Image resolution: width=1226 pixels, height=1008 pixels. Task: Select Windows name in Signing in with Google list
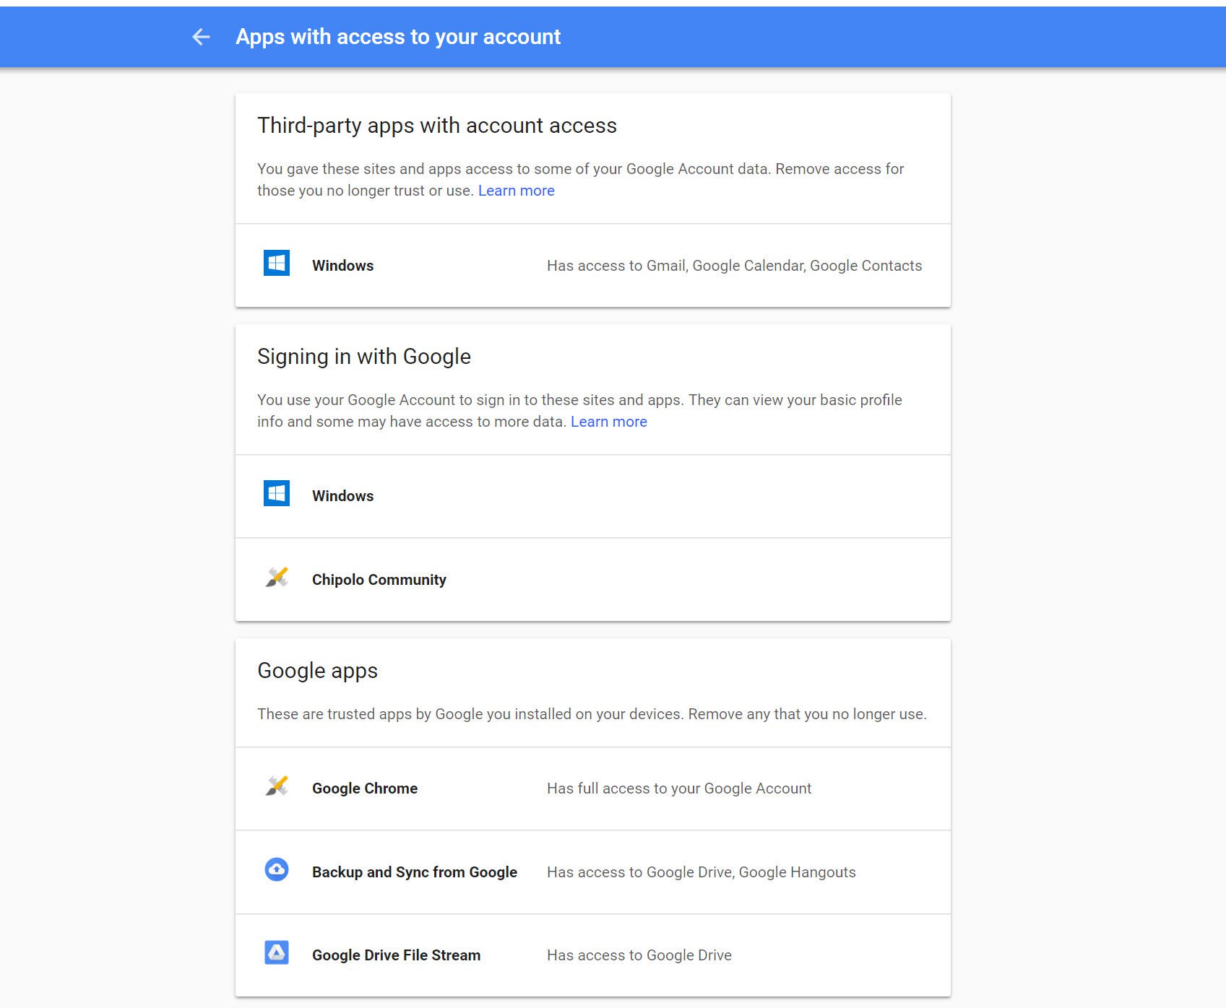[x=343, y=496]
